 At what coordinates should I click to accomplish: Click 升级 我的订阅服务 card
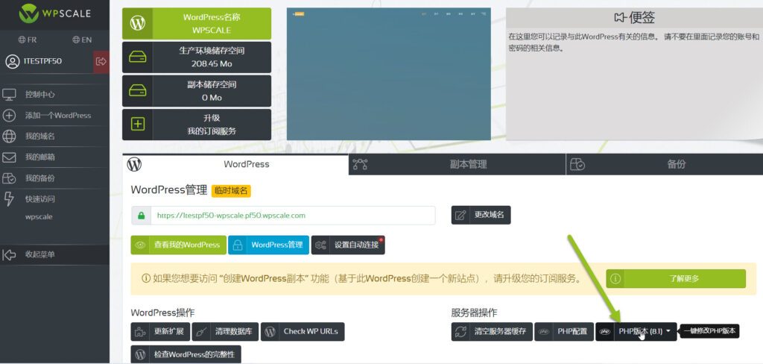tap(197, 125)
